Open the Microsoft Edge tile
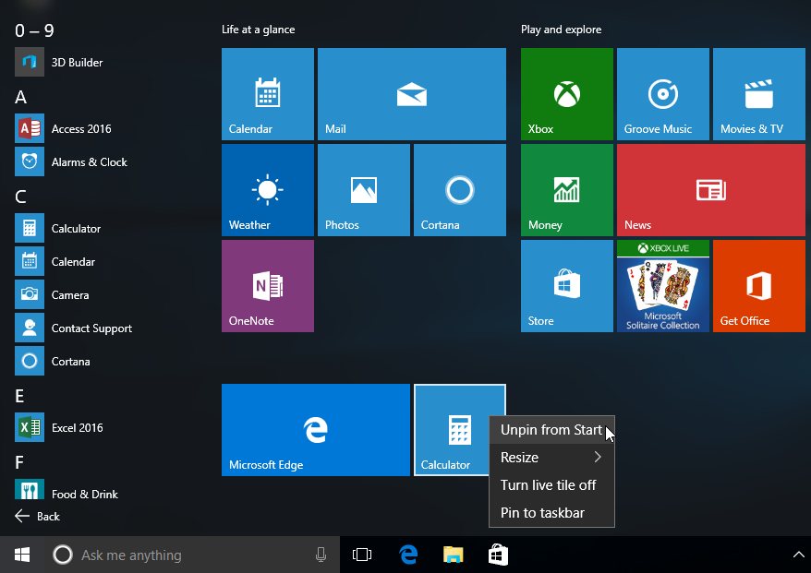Image resolution: width=811 pixels, height=573 pixels. click(316, 430)
